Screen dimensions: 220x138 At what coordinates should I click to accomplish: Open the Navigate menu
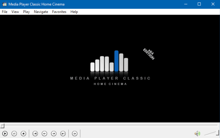tap(41, 12)
